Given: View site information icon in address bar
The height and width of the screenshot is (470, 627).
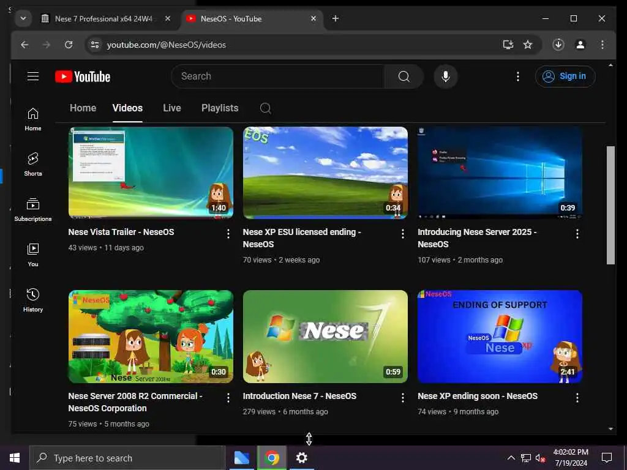Looking at the screenshot, I should [95, 45].
